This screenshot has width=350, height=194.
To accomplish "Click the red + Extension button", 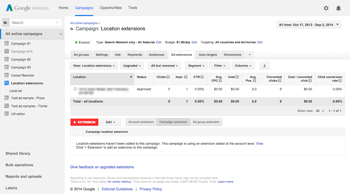I will pyautogui.click(x=84, y=122).
